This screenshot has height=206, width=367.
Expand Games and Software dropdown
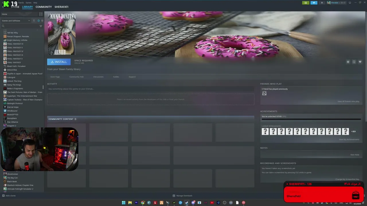pyautogui.click(x=16, y=21)
